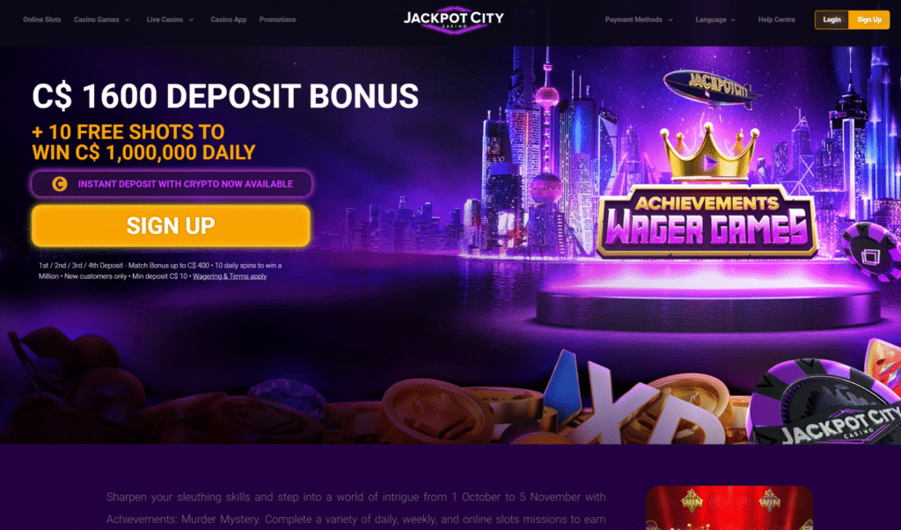Expand the Live Casino dropdown
Screen dimensions: 901x530
point(170,19)
